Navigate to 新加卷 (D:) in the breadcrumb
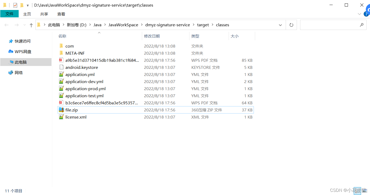 [x=77, y=25]
